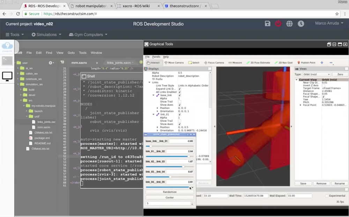
Task: Open the shell terminal icon in sidebar
Action: pyautogui.click(x=7, y=61)
